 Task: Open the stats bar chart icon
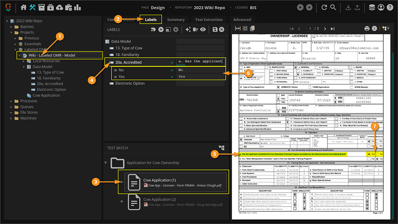pyautogui.click(x=77, y=7)
